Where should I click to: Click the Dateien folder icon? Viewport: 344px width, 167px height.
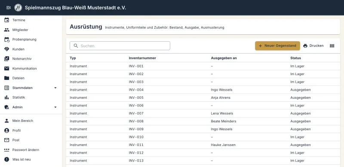click(x=7, y=78)
